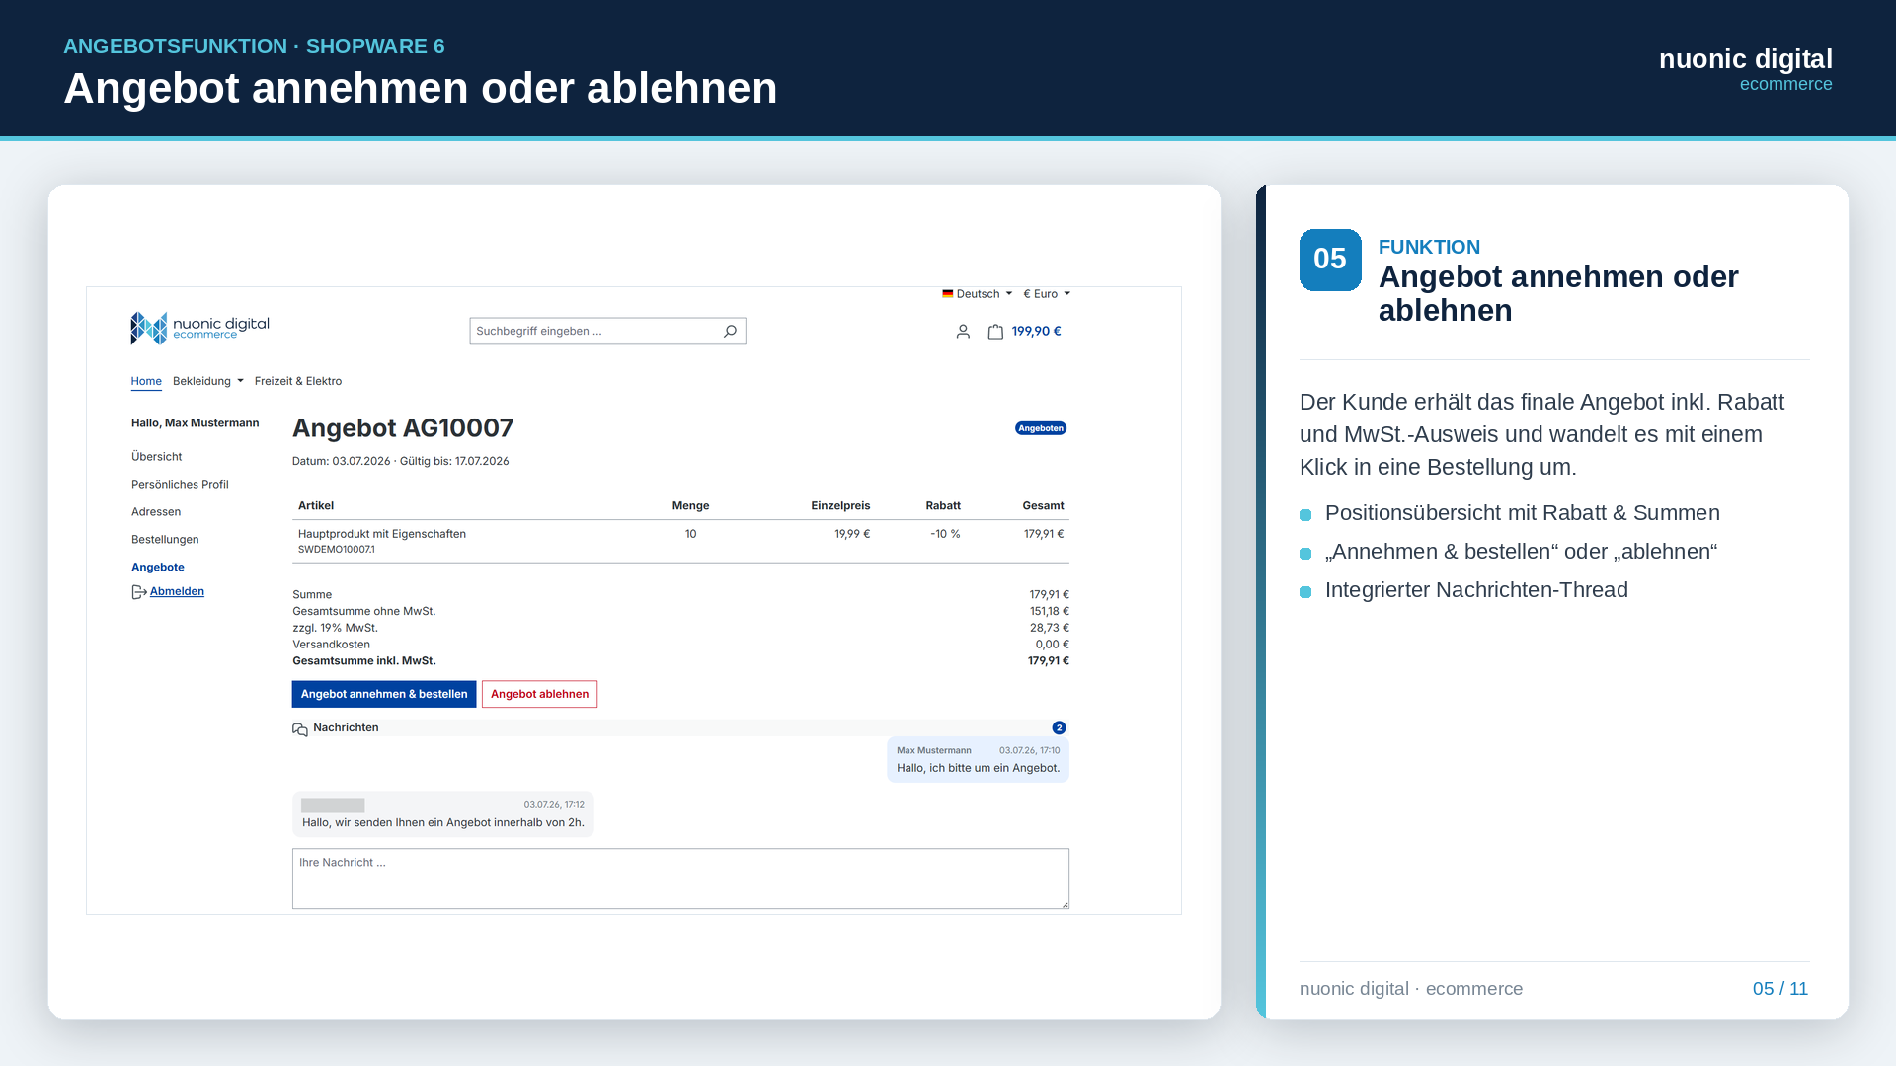Image resolution: width=1896 pixels, height=1066 pixels.
Task: Open Bestellungen in account sidebar
Action: click(165, 539)
